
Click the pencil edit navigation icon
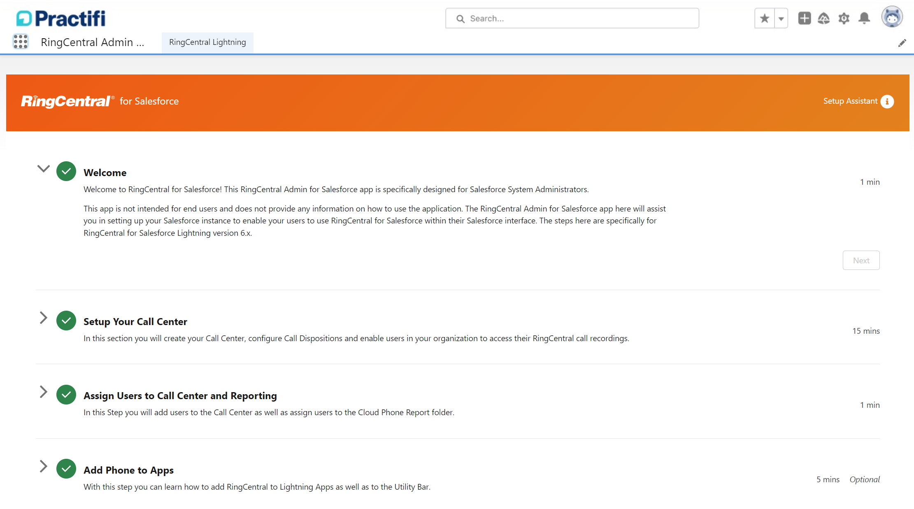pos(902,43)
